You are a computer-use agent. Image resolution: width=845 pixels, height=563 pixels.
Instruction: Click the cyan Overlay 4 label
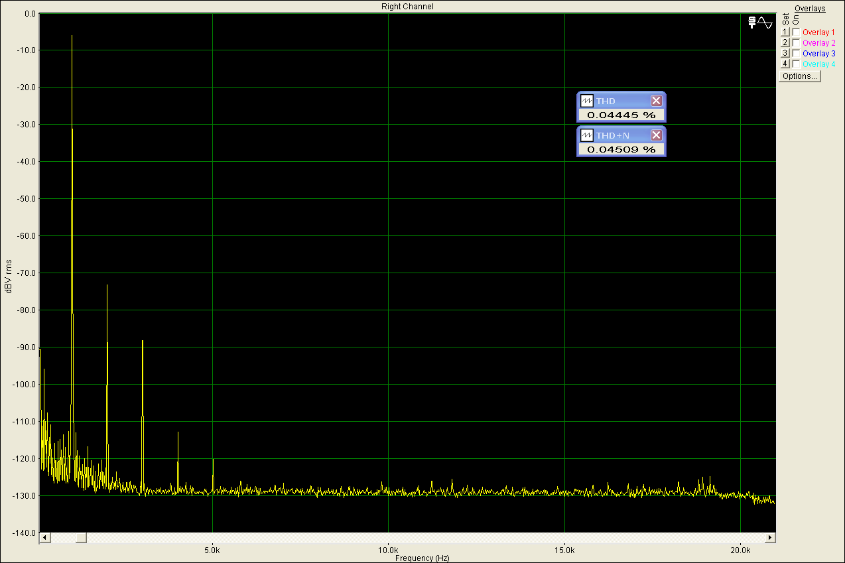point(818,64)
